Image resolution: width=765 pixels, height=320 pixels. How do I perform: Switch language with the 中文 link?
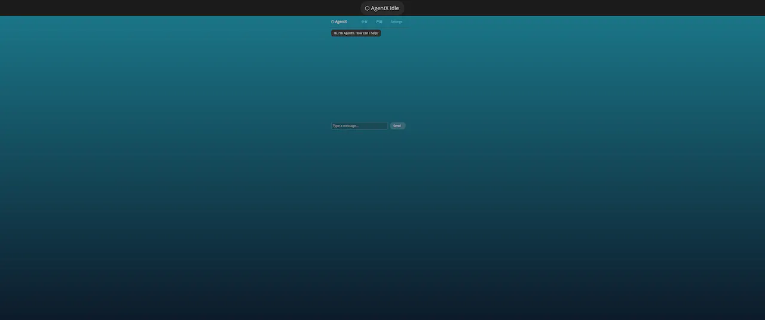point(365,21)
